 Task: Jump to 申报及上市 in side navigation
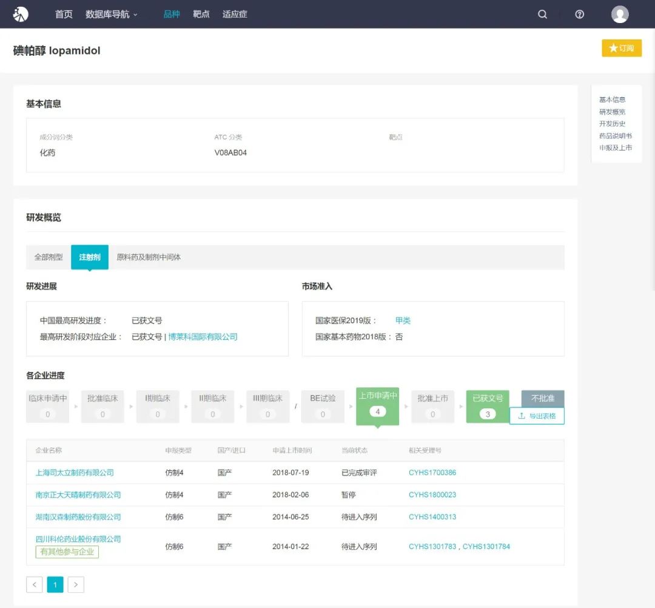[x=616, y=147]
